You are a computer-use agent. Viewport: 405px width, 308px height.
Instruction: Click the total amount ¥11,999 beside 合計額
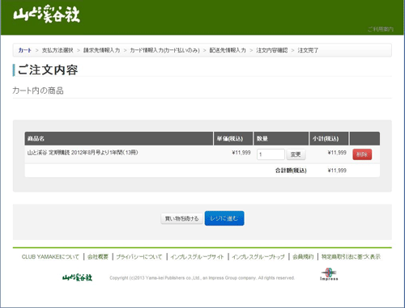pos(337,171)
